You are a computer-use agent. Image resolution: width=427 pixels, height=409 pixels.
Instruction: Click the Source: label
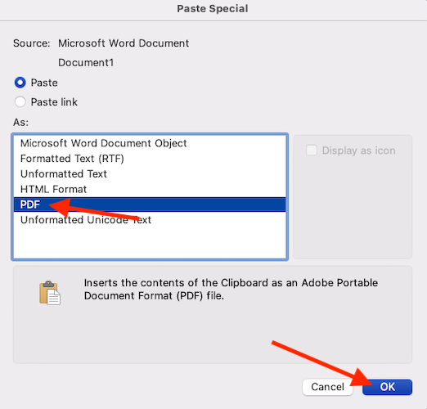pyautogui.click(x=32, y=43)
